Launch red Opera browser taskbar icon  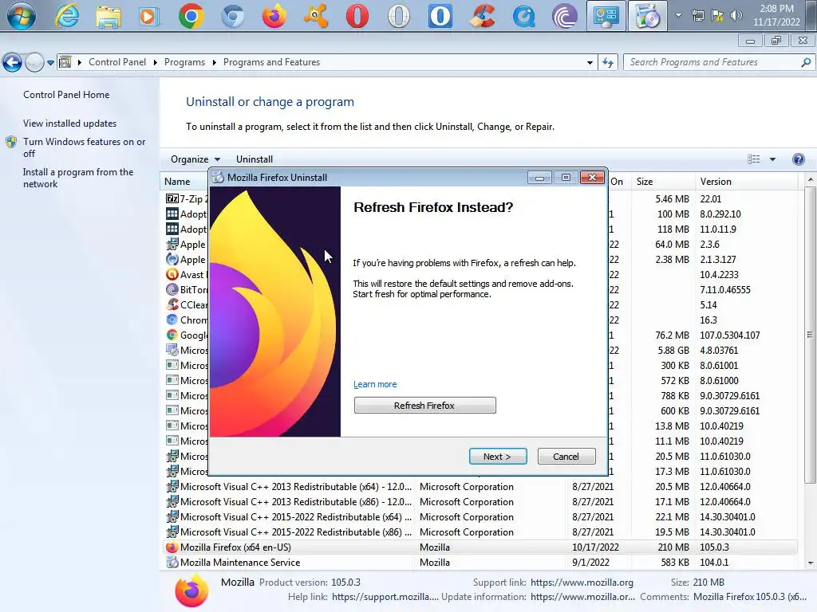click(357, 16)
